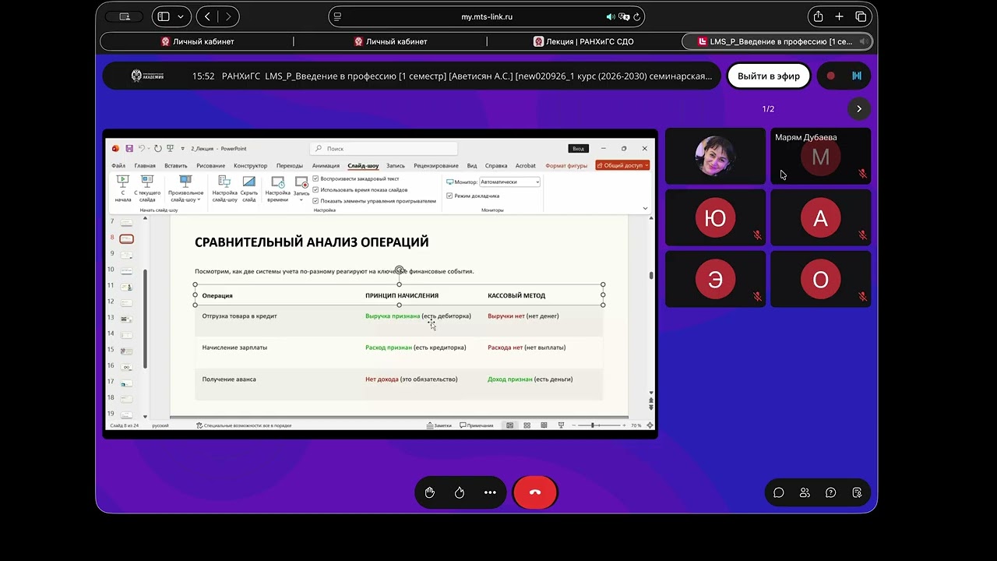
Task: Open a new browser tab with plus
Action: (839, 16)
